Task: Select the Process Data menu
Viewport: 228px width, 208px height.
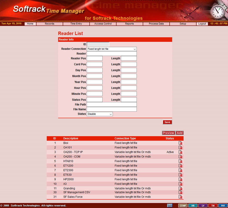Action: pos(156,24)
